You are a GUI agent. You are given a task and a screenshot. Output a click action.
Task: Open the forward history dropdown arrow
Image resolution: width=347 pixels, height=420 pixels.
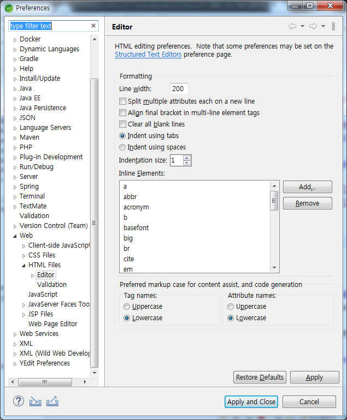coord(324,26)
